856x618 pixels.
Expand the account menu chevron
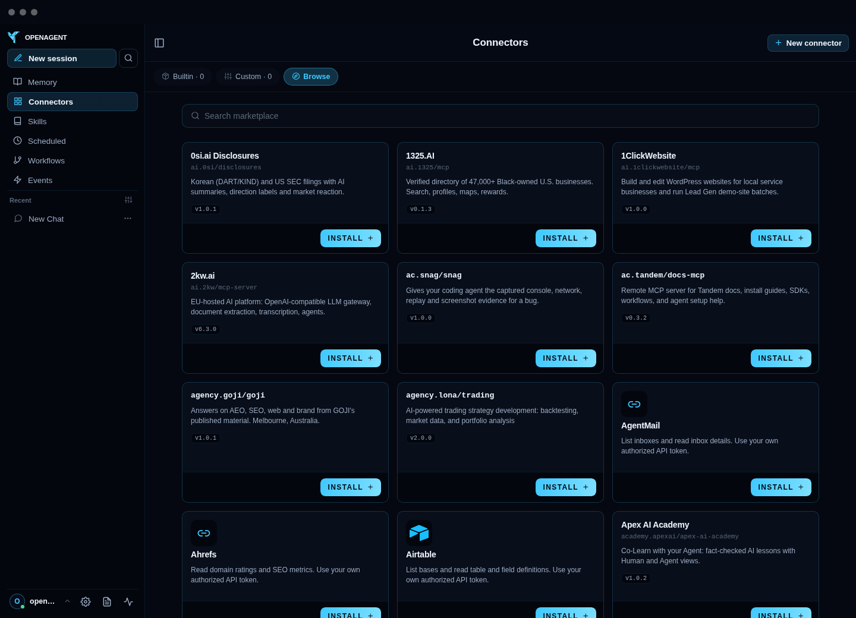[x=68, y=601]
